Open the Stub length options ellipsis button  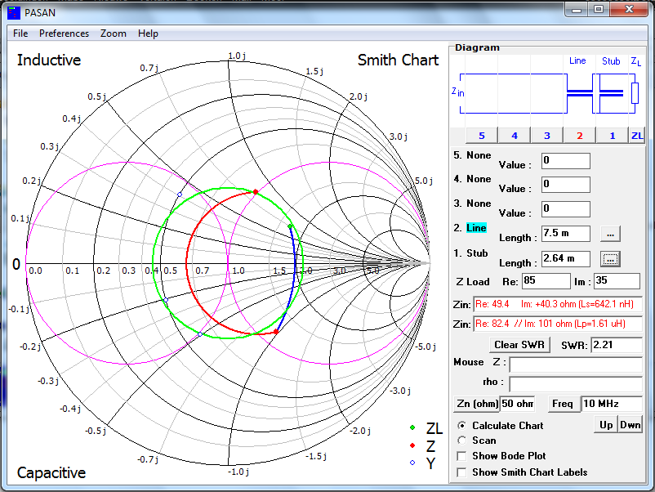click(610, 259)
